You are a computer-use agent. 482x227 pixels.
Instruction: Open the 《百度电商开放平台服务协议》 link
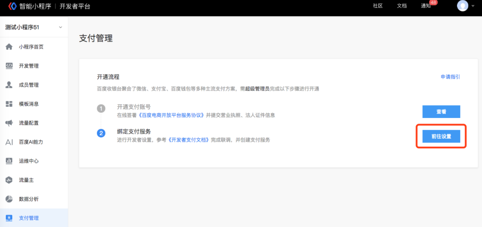(172, 115)
